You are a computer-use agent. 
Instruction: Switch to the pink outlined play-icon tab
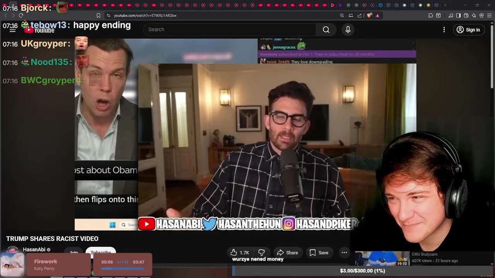click(x=333, y=5)
